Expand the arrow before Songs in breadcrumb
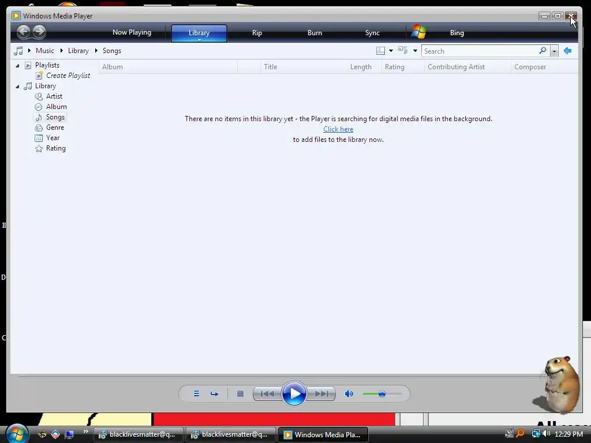591x443 pixels. coord(96,51)
